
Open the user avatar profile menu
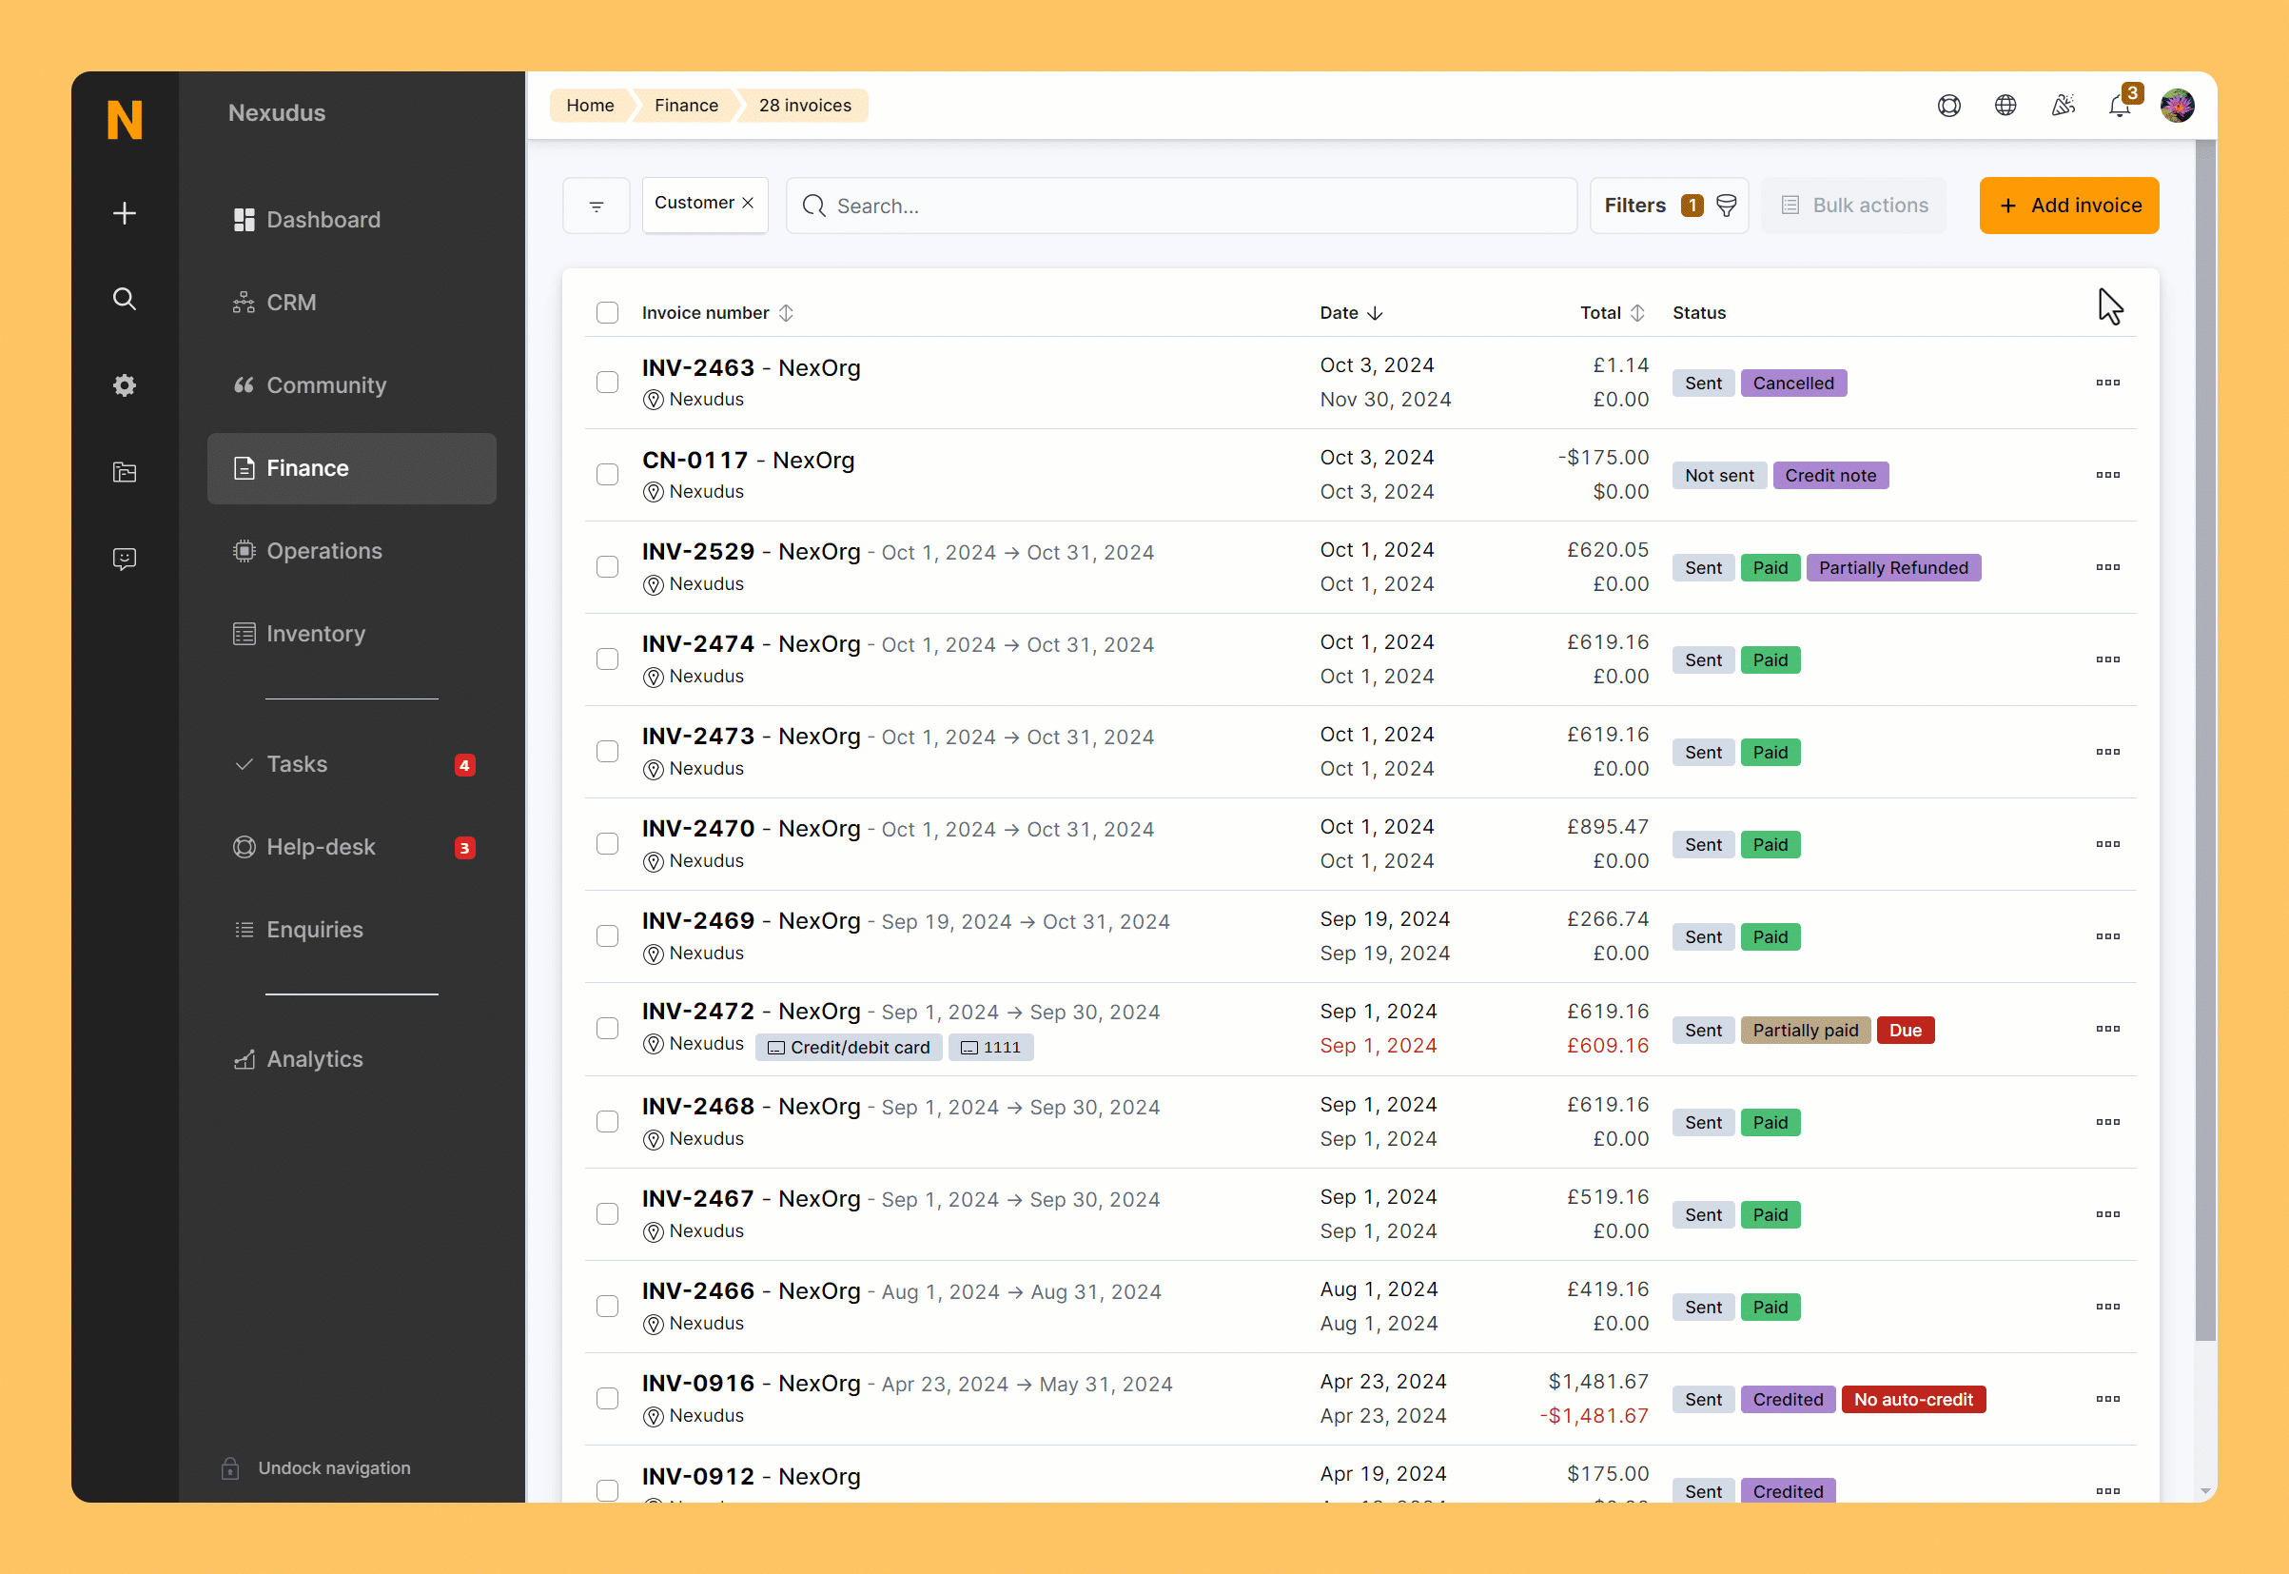coord(2177,106)
